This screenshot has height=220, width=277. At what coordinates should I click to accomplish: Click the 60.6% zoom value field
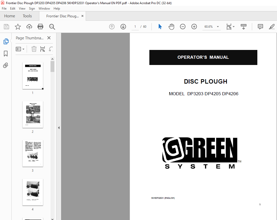pos(209,27)
